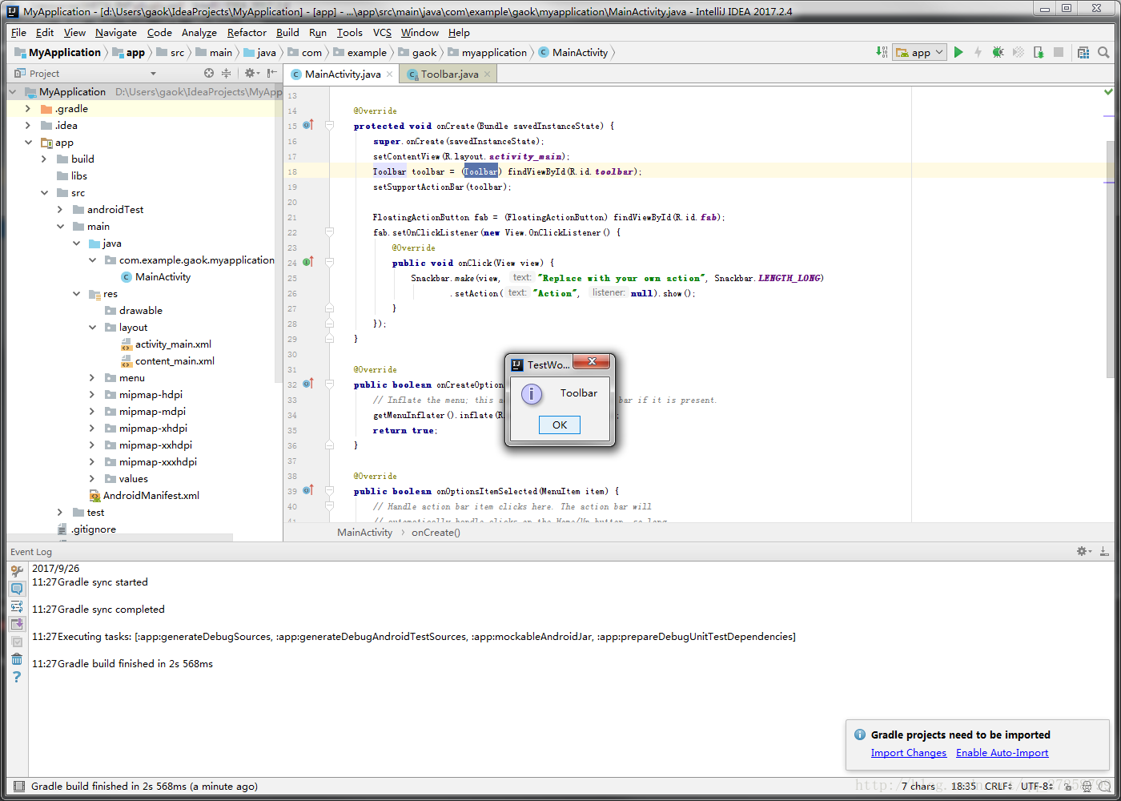Start debugging with the green bug icon

998,52
